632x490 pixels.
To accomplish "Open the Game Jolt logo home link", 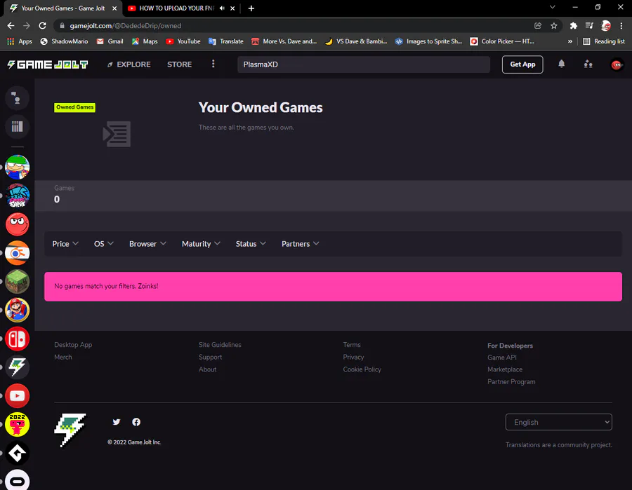I will pos(48,64).
